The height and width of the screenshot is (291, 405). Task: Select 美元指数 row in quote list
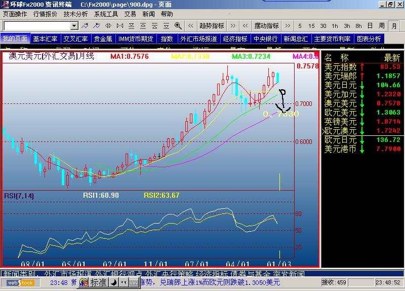tap(362, 67)
